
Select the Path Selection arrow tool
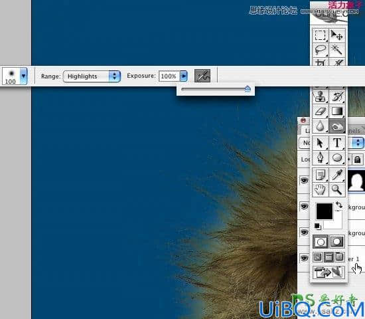click(321, 143)
